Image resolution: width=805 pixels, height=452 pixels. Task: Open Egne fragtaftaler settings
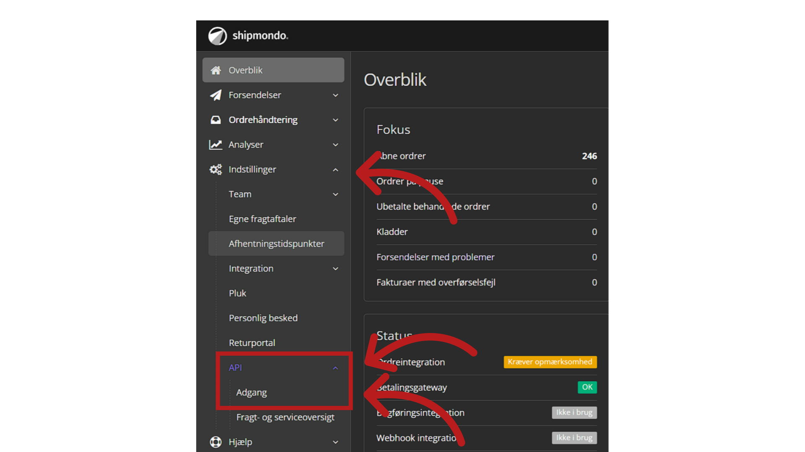(x=276, y=219)
